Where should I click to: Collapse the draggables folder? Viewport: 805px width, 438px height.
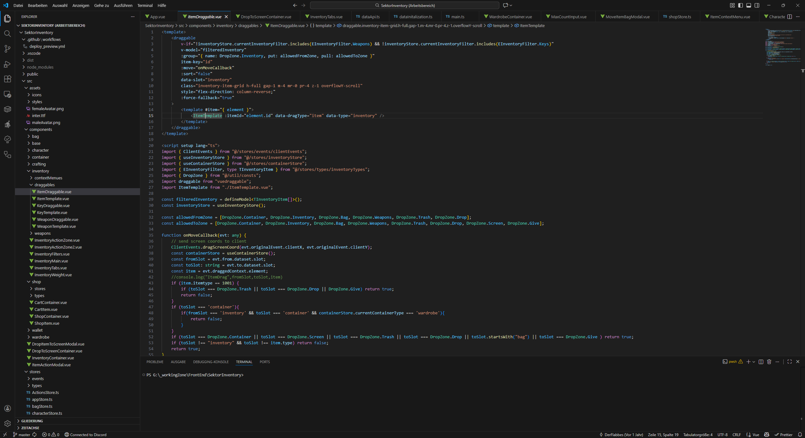click(x=44, y=185)
